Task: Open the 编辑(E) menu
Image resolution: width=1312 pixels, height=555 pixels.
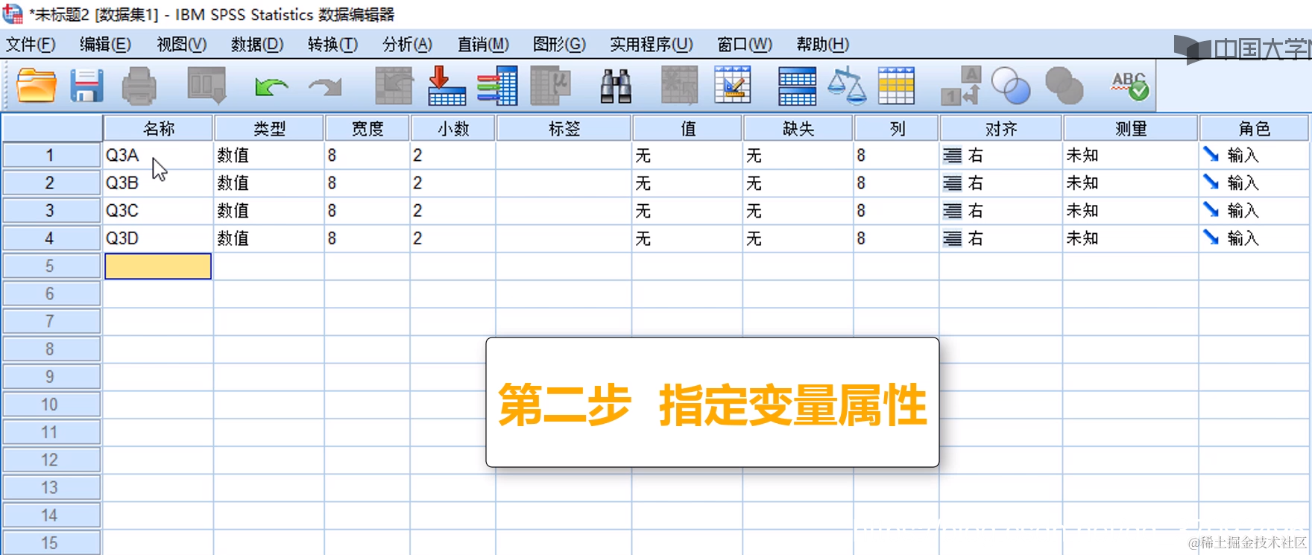Action: (105, 45)
